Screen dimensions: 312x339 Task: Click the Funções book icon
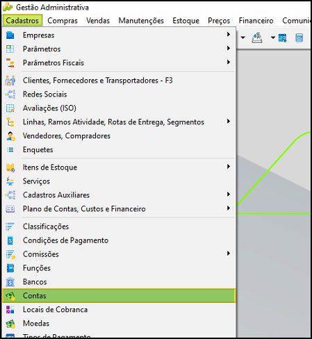coord(10,268)
